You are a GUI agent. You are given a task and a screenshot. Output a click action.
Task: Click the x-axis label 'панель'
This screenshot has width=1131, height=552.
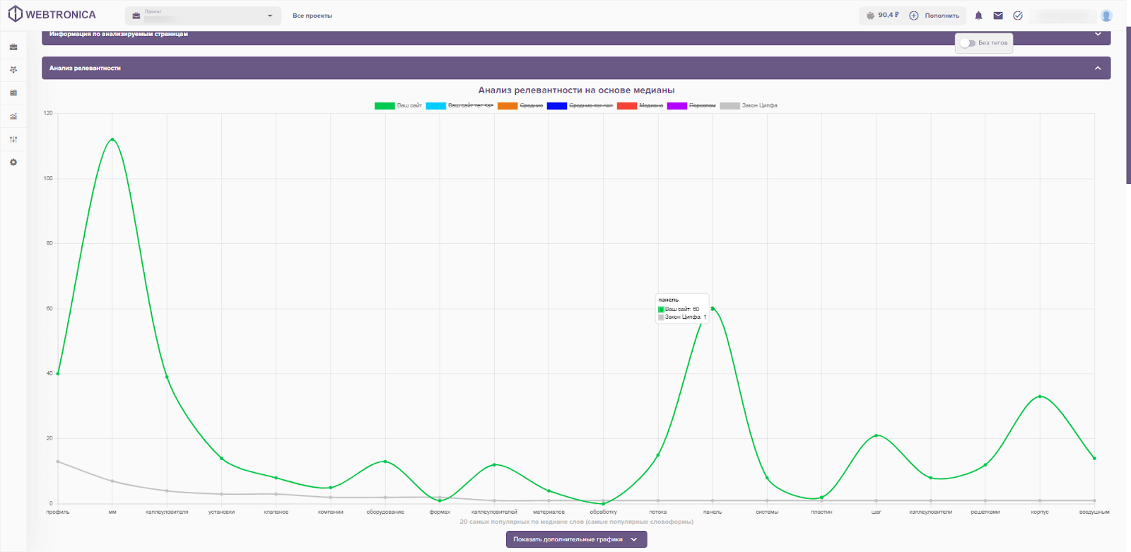click(713, 512)
